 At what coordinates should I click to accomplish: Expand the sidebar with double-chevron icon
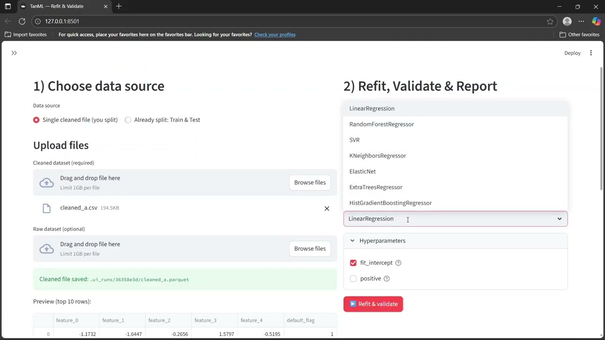pos(14,53)
